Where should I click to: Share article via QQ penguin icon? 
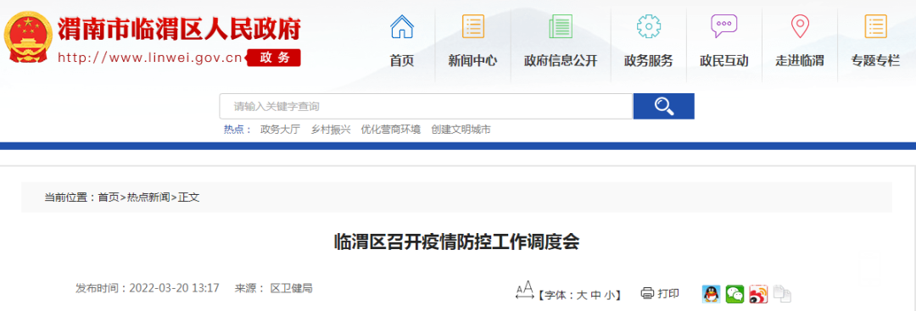click(x=711, y=294)
